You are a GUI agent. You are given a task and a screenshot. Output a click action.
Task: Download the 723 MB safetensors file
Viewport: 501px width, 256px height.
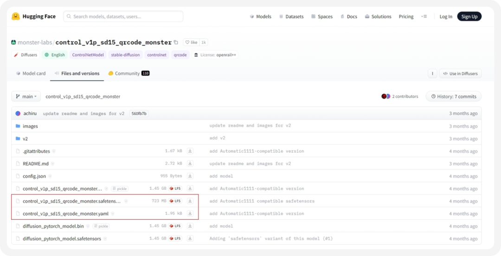coord(190,201)
